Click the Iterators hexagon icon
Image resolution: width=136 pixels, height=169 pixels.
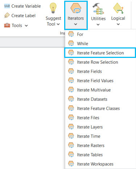click(x=76, y=8)
